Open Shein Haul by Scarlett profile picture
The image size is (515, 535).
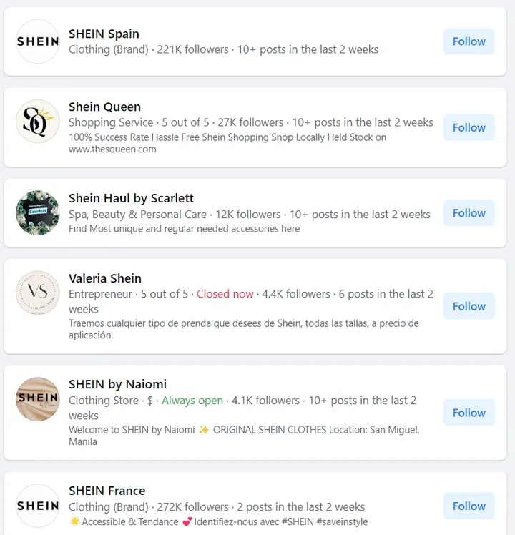pyautogui.click(x=37, y=212)
